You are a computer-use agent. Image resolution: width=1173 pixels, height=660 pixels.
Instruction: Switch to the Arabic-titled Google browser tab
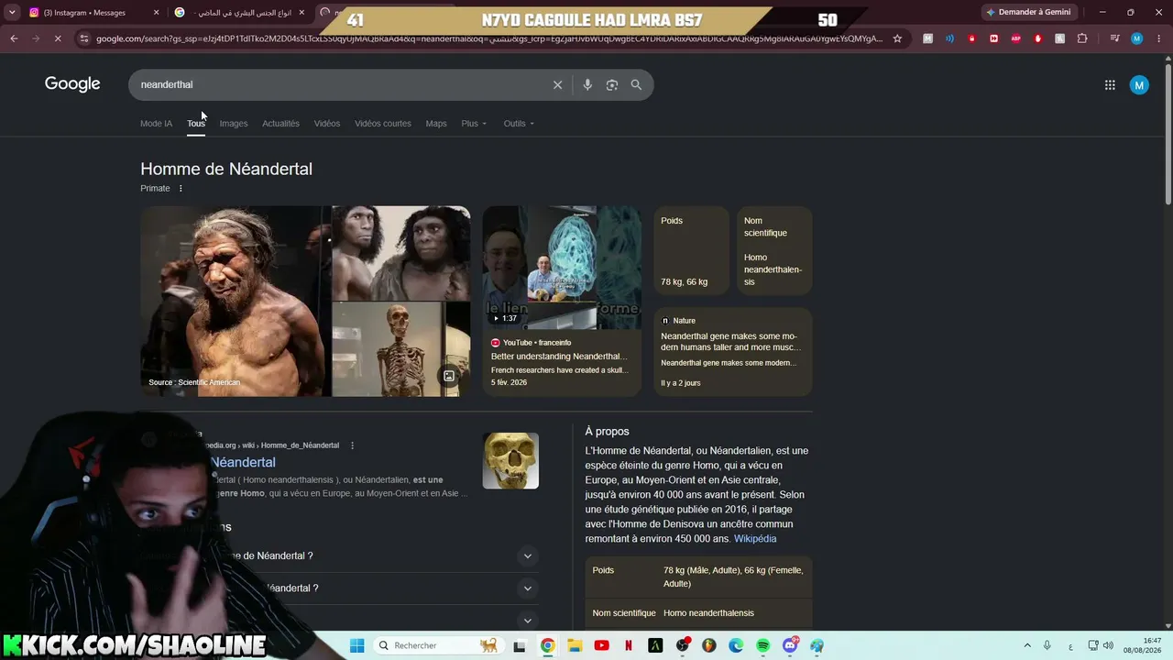[240, 13]
